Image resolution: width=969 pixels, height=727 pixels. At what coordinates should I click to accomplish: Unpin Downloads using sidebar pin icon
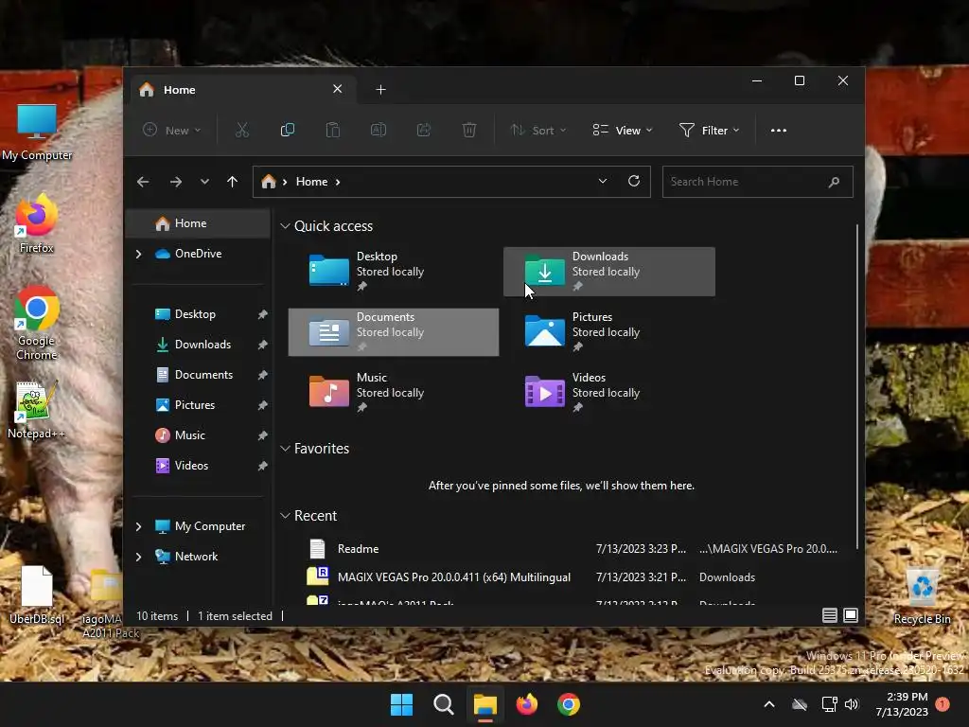pos(262,345)
